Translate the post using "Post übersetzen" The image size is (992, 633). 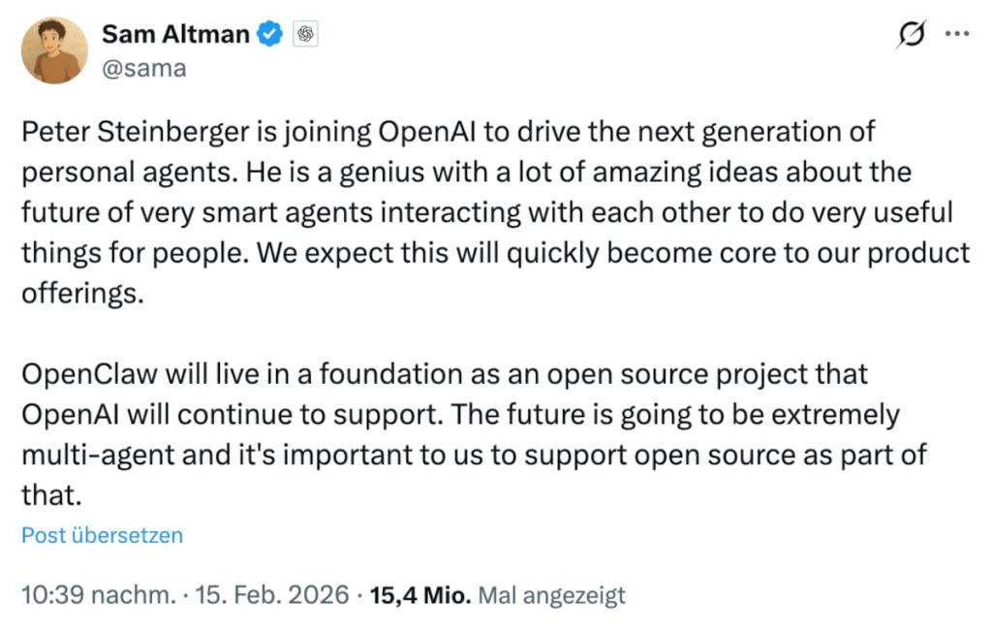click(x=101, y=534)
